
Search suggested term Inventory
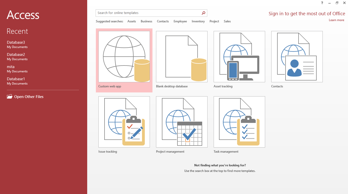[198, 21]
